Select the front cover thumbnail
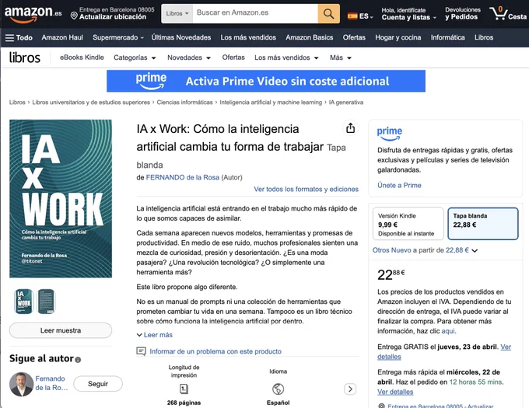The height and width of the screenshot is (408, 529). coord(24,302)
